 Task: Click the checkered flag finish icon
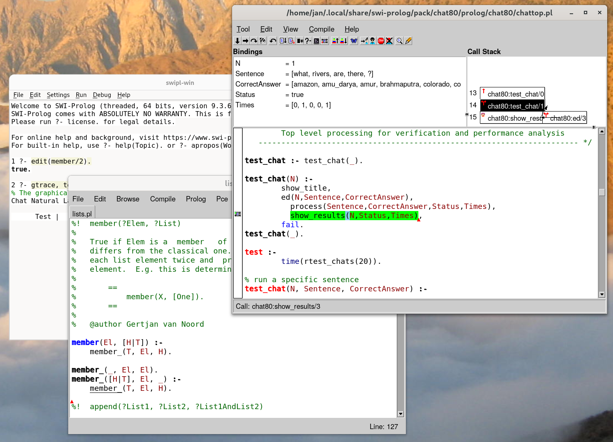[263, 41]
